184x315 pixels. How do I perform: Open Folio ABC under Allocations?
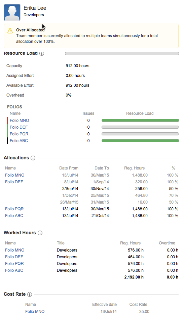[14, 216]
